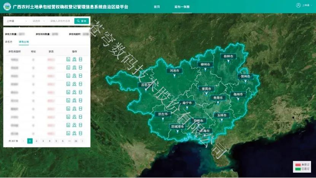
Task: Select 贵港市 marker on map
Action: tap(218, 99)
